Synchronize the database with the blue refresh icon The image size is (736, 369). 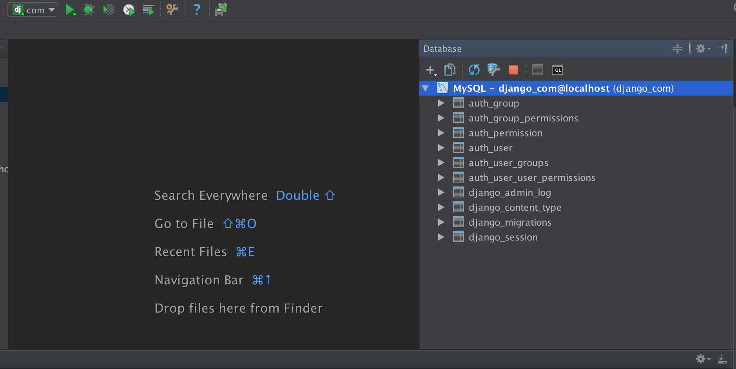click(474, 70)
